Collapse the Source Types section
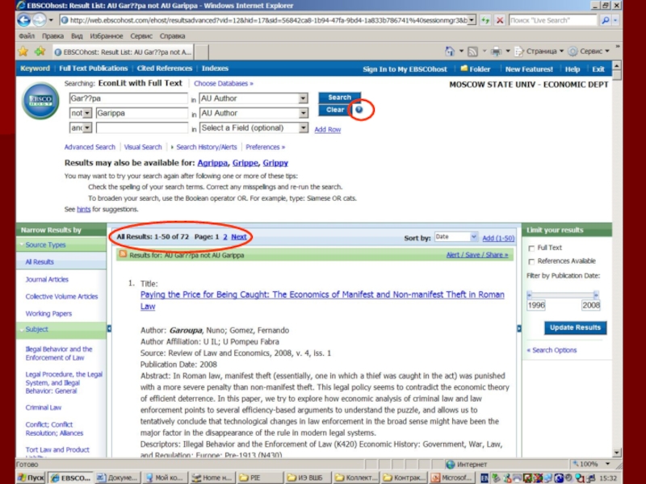This screenshot has height=484, width=646. (20, 245)
